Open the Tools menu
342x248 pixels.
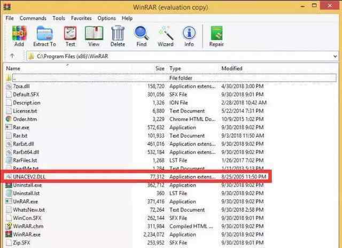pyautogui.click(x=59, y=18)
